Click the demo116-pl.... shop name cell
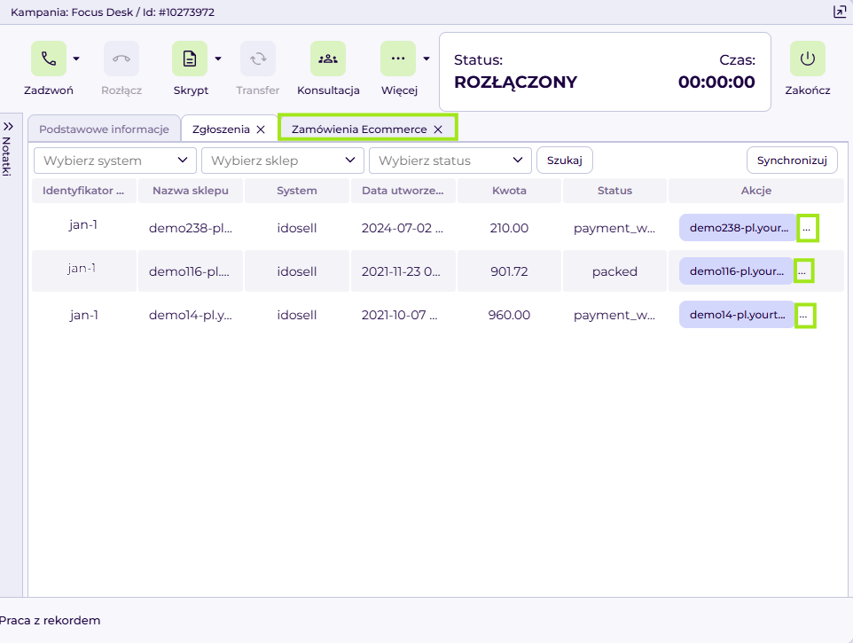 [191, 271]
